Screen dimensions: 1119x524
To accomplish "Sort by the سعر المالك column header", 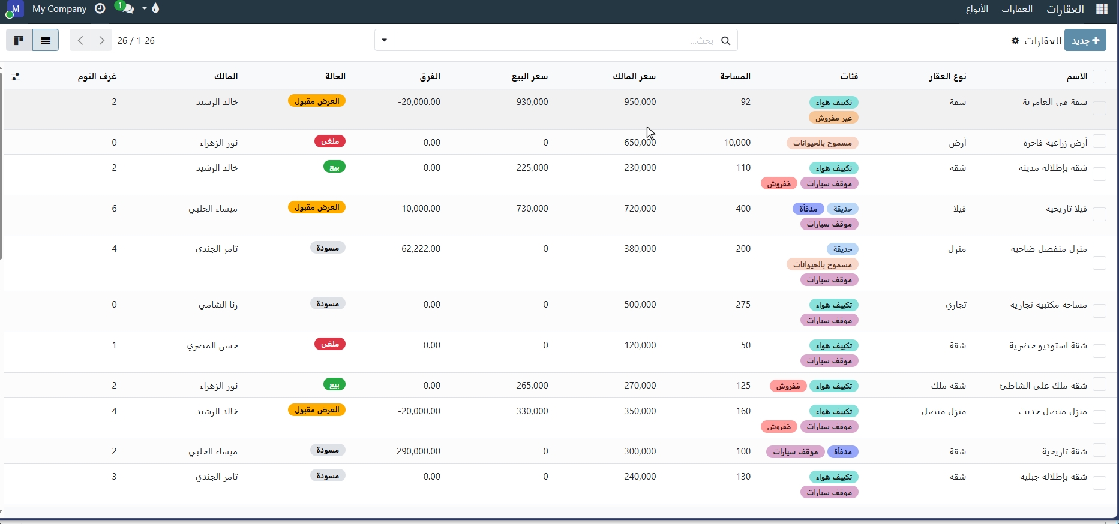I will point(634,76).
